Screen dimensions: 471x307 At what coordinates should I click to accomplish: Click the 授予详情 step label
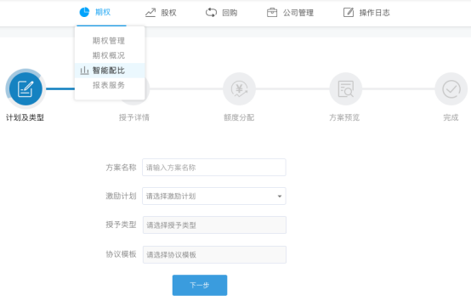[134, 117]
